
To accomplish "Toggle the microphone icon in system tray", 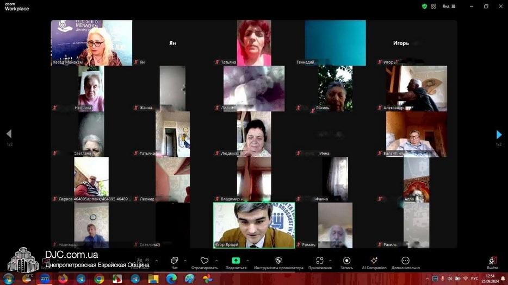I will pyautogui.click(x=442, y=278).
